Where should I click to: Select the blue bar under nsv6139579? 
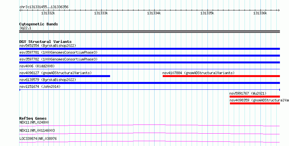[149, 83]
